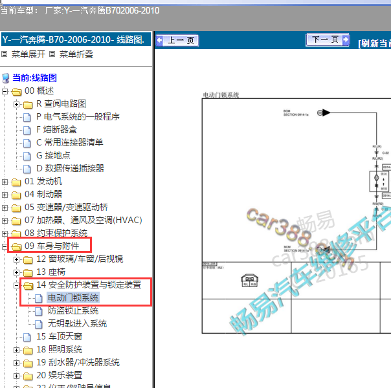Open G 接地点 page
This screenshot has width=391, height=388.
click(53, 155)
